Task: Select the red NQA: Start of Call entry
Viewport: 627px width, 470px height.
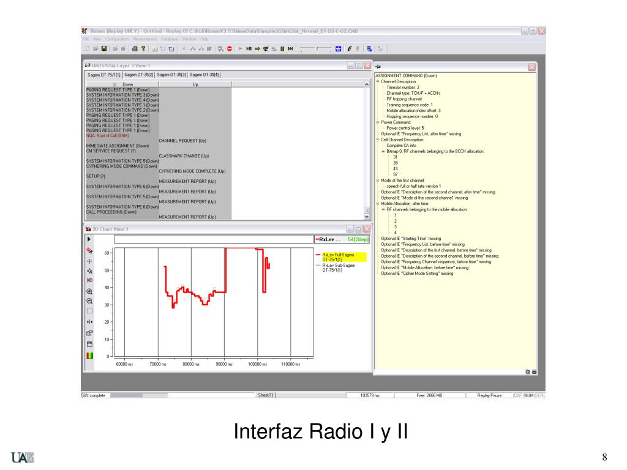Action: 108,136
